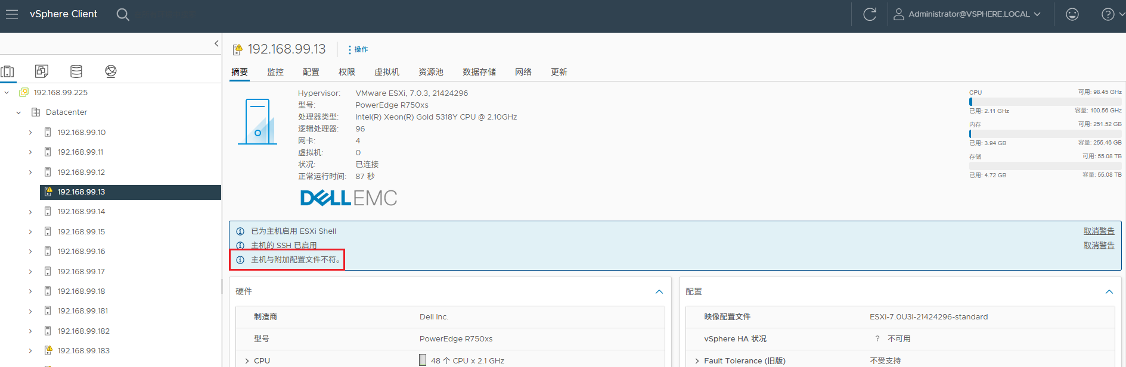Click the info icon beside ESXi Shell alert
The image size is (1126, 367).
240,231
